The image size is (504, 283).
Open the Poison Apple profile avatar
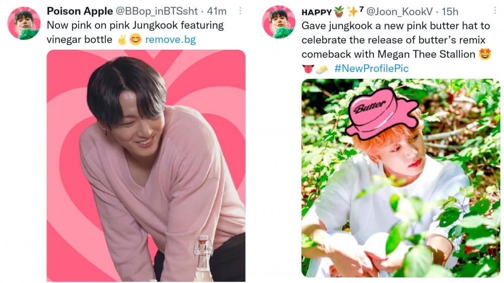pyautogui.click(x=24, y=23)
